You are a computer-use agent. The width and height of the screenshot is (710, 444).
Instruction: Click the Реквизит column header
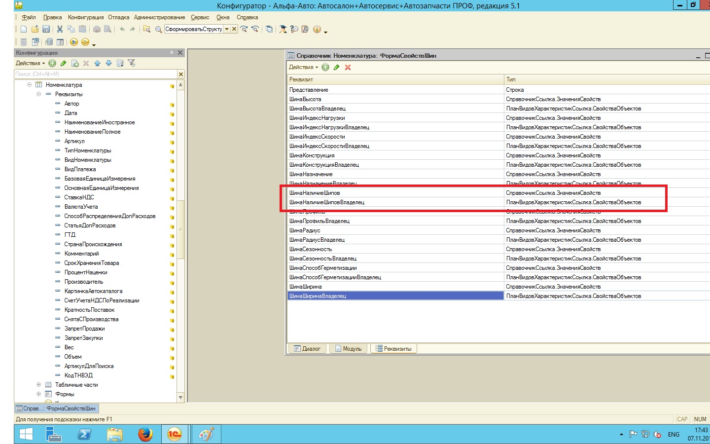(x=395, y=79)
